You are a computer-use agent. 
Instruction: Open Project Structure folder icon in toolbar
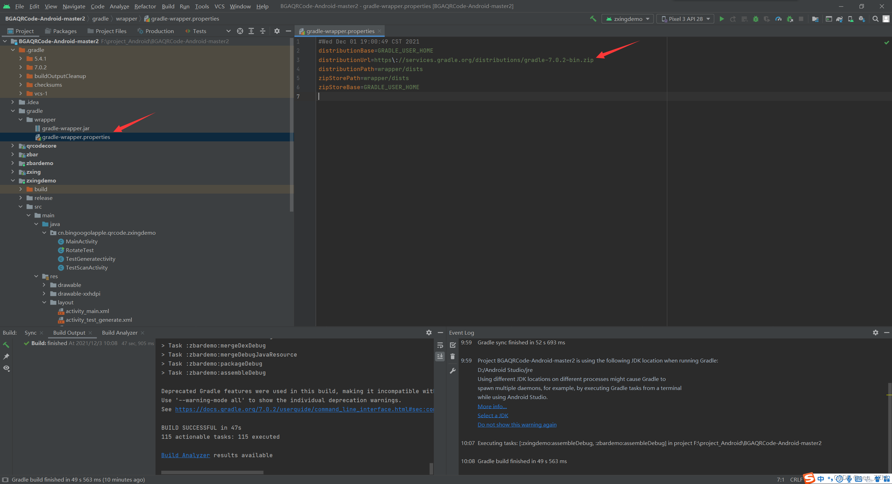(815, 19)
